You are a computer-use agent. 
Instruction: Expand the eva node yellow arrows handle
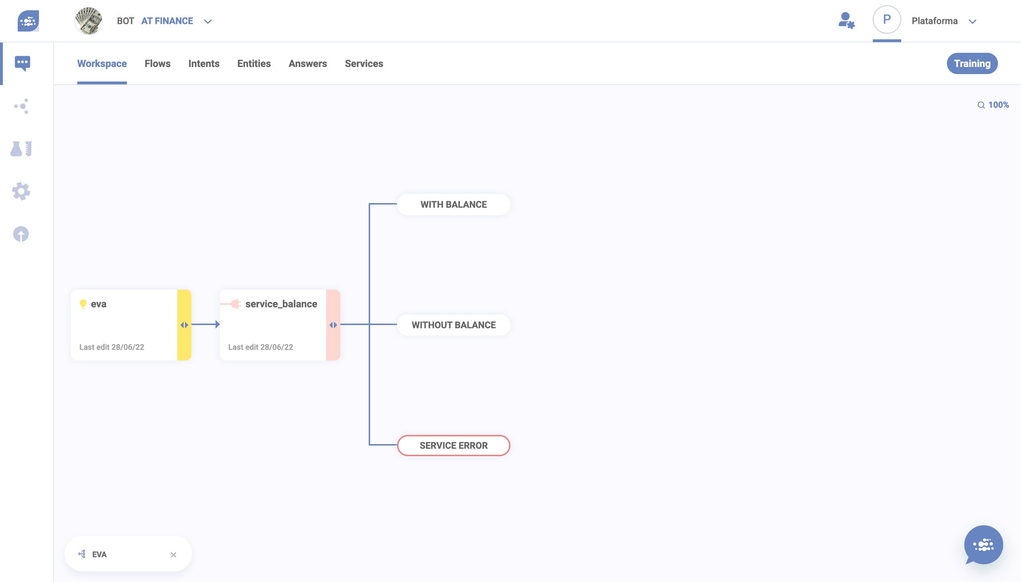(x=184, y=325)
